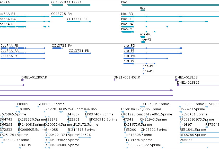
Task: Click the LP15172.5prime EST label
Action: pos(85,125)
